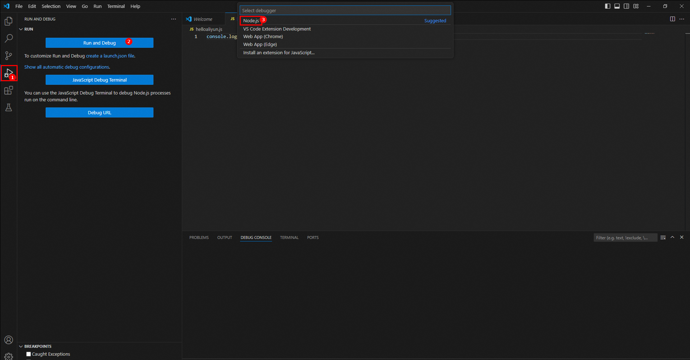Collapse the RUN section

pyautogui.click(x=21, y=29)
